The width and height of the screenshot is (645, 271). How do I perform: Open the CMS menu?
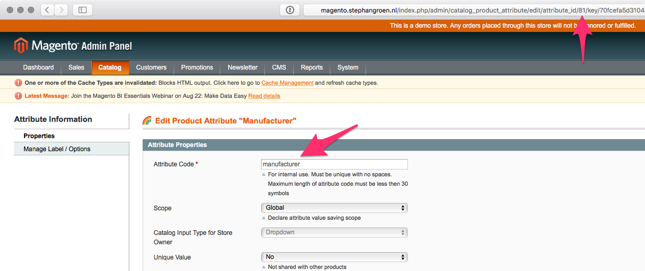coord(279,67)
